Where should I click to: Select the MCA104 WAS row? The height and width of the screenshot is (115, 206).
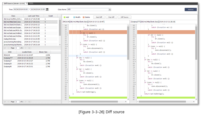(x=27, y=55)
